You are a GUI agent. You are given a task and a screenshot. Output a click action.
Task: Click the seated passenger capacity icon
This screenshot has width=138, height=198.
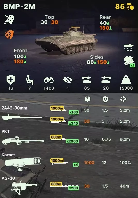pyautogui.click(x=30, y=80)
